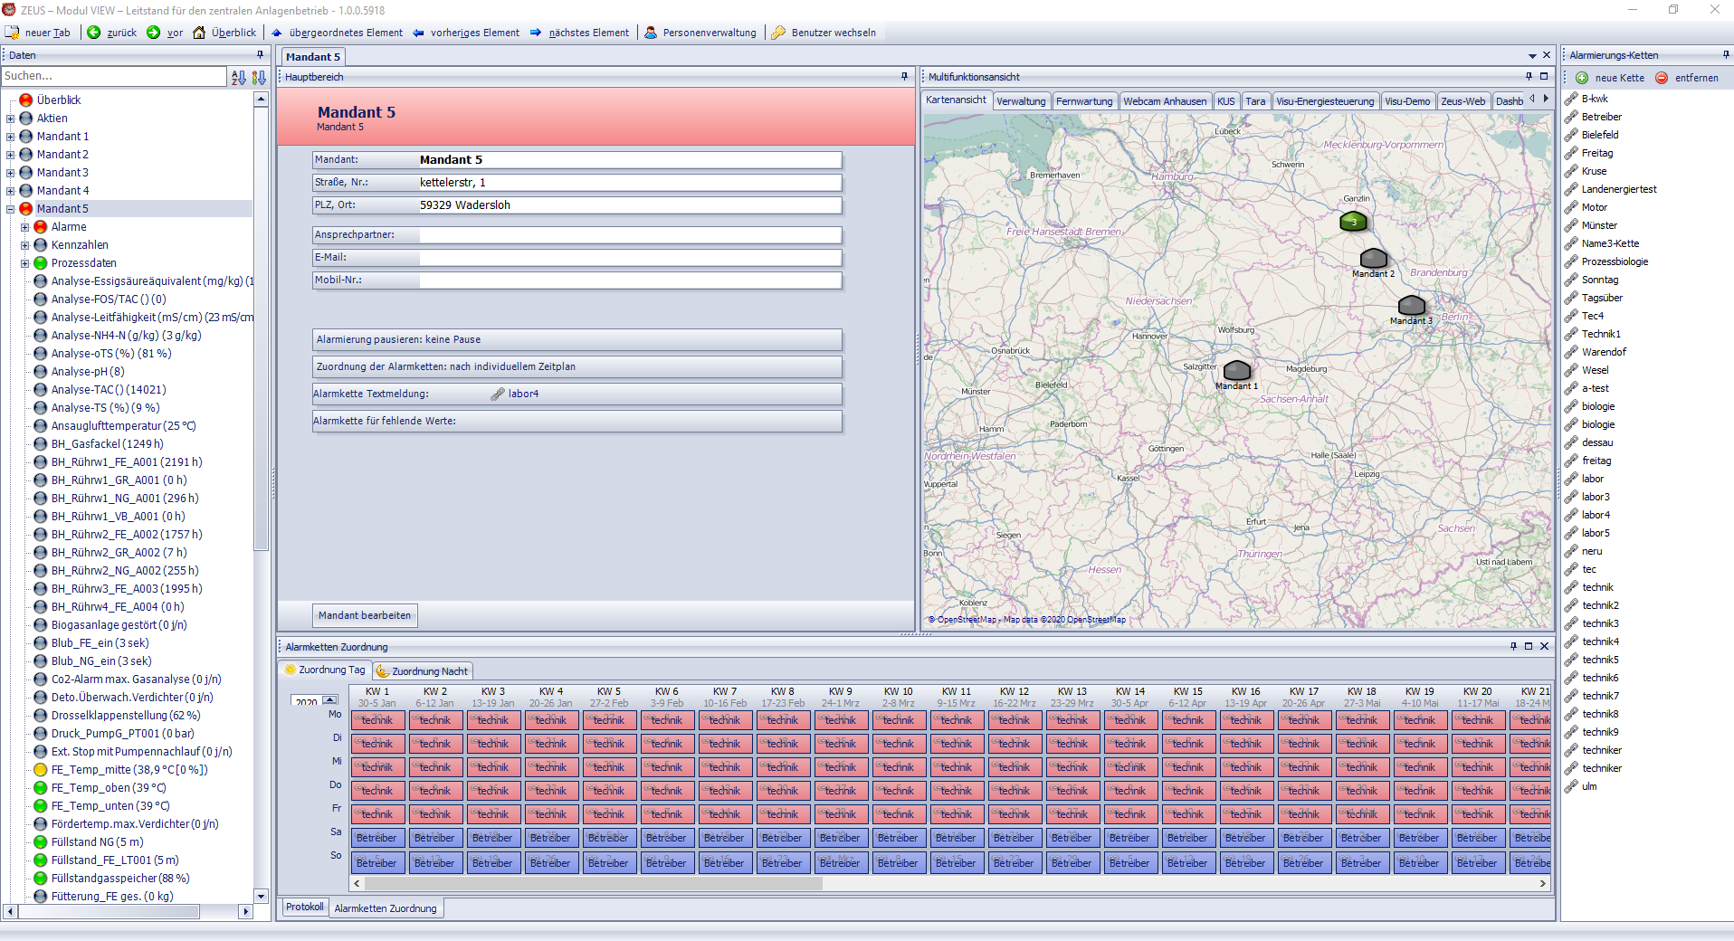Click tree vertical scrollbar thumb

[262, 328]
